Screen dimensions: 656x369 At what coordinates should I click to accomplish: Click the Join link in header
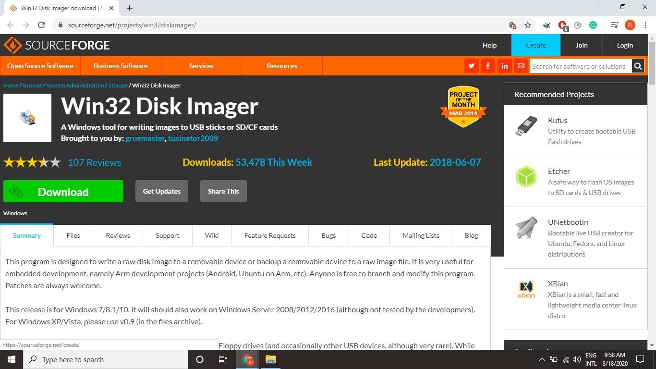click(582, 45)
